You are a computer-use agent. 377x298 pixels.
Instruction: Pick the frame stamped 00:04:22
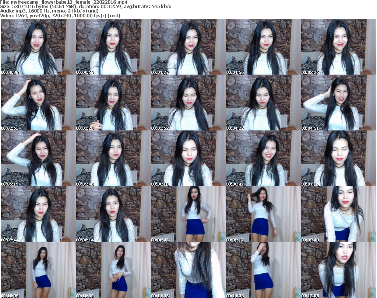[263, 103]
